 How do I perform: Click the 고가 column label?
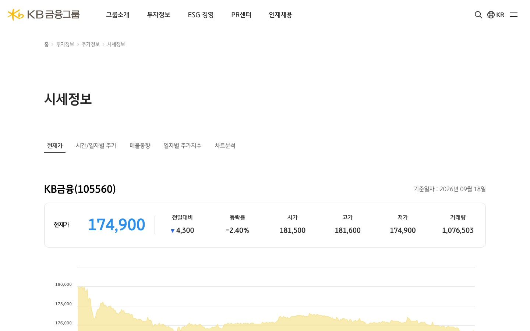click(348, 217)
